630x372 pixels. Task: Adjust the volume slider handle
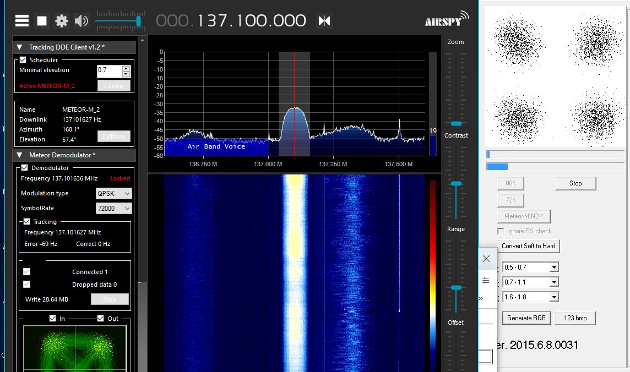point(139,21)
